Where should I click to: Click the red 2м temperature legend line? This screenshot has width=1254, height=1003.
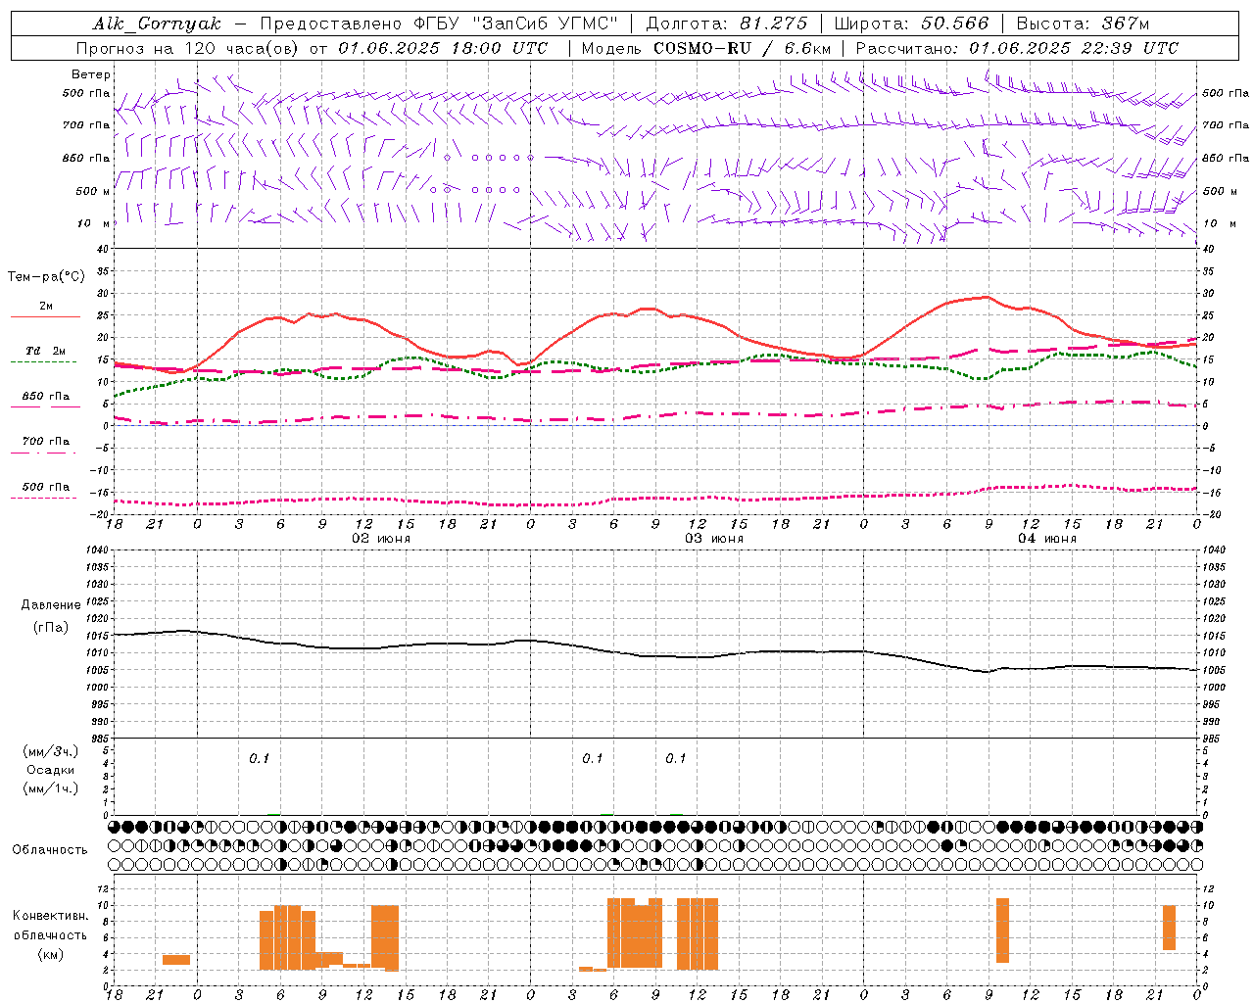point(45,317)
